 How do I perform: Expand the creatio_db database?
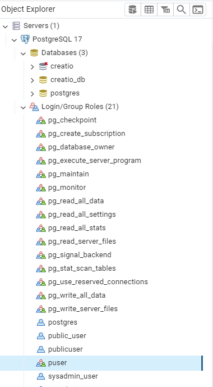point(32,80)
